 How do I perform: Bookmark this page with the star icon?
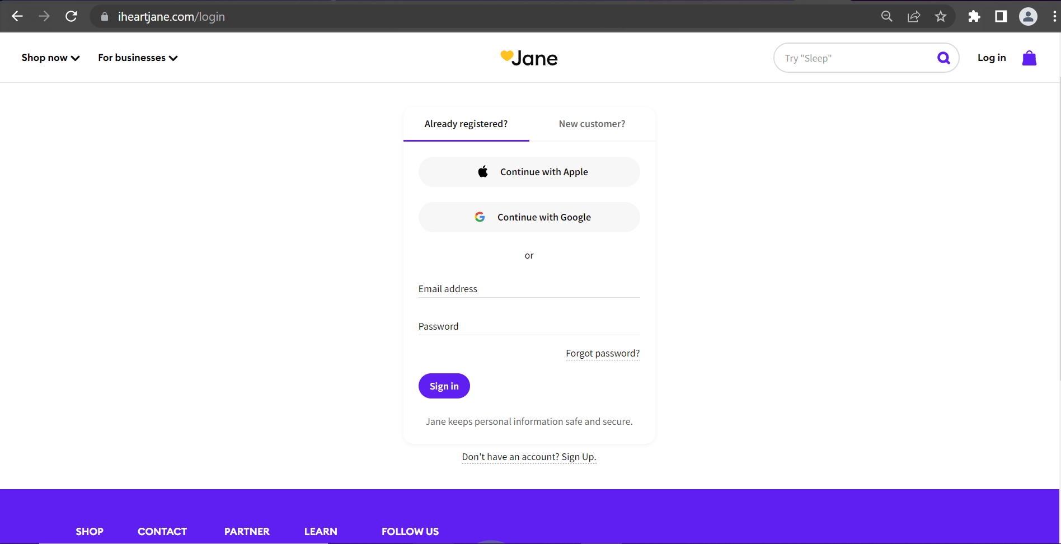click(941, 16)
